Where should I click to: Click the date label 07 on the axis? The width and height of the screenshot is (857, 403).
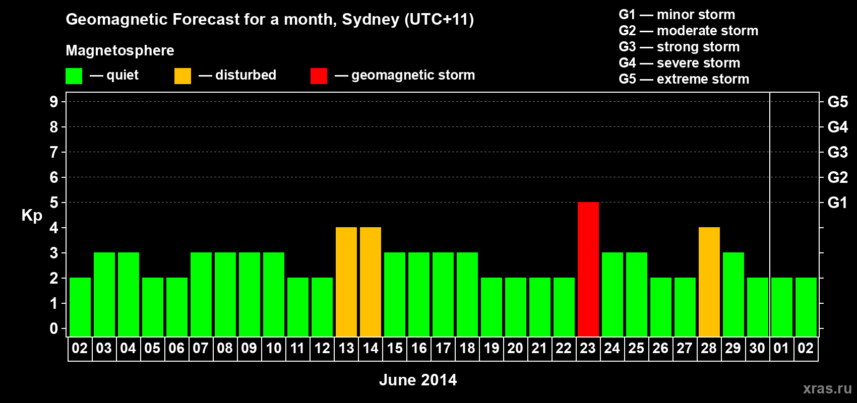(x=201, y=348)
